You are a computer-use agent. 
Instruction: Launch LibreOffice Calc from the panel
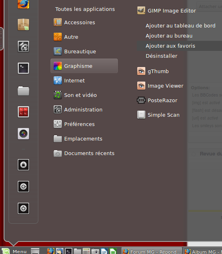click(113, 251)
